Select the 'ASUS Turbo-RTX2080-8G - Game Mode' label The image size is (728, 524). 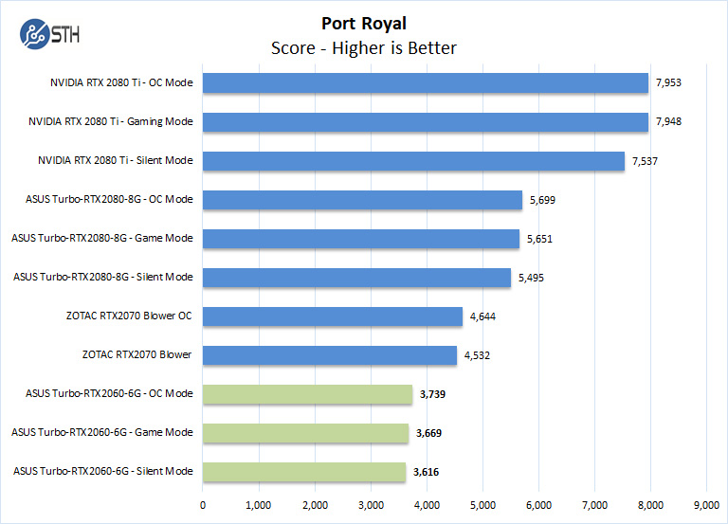tap(102, 238)
